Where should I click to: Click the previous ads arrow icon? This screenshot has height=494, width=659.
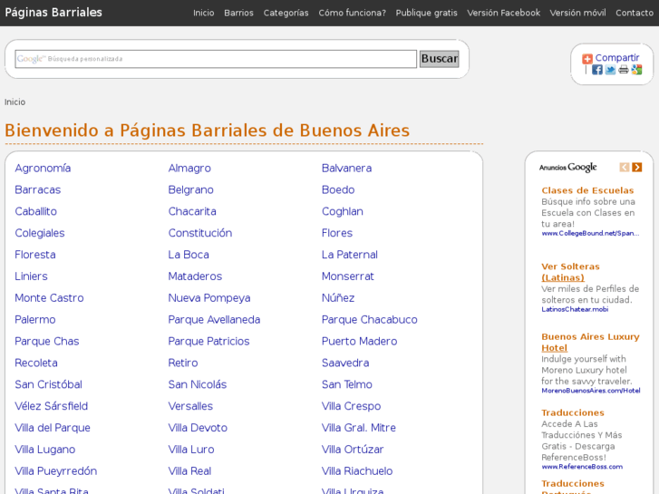click(x=625, y=168)
